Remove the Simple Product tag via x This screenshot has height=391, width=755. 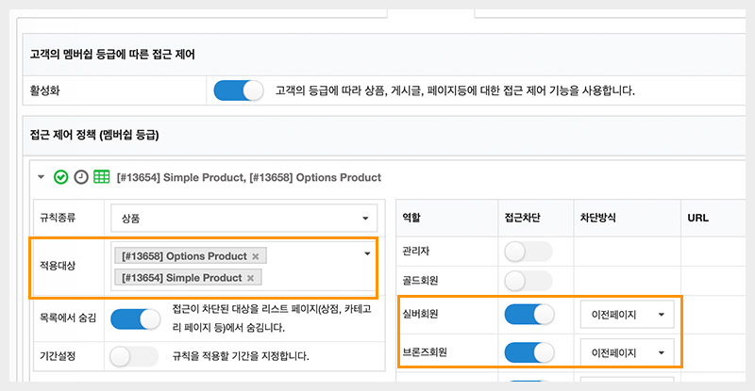point(250,278)
